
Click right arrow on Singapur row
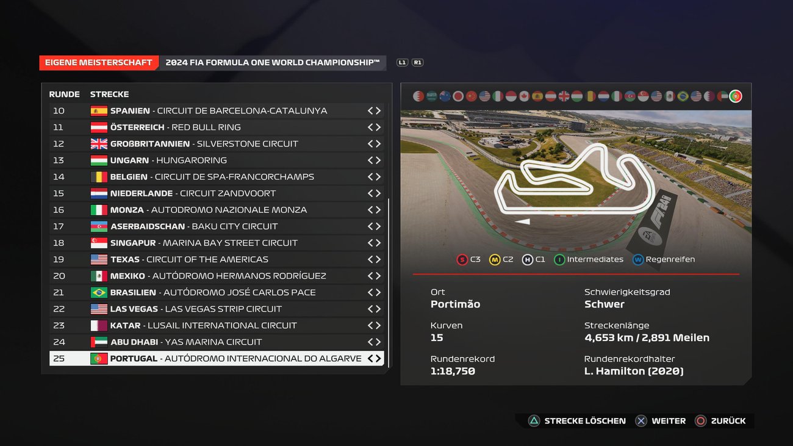(x=378, y=243)
